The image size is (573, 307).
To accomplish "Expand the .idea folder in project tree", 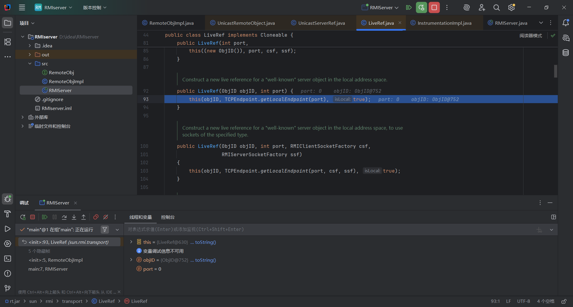I will point(30,46).
